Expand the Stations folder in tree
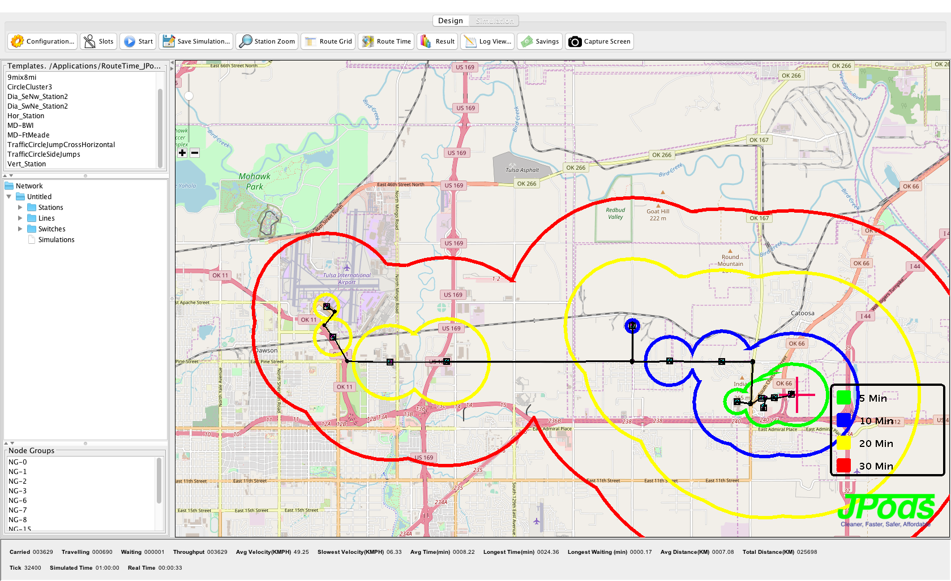The image size is (951, 581). point(20,208)
